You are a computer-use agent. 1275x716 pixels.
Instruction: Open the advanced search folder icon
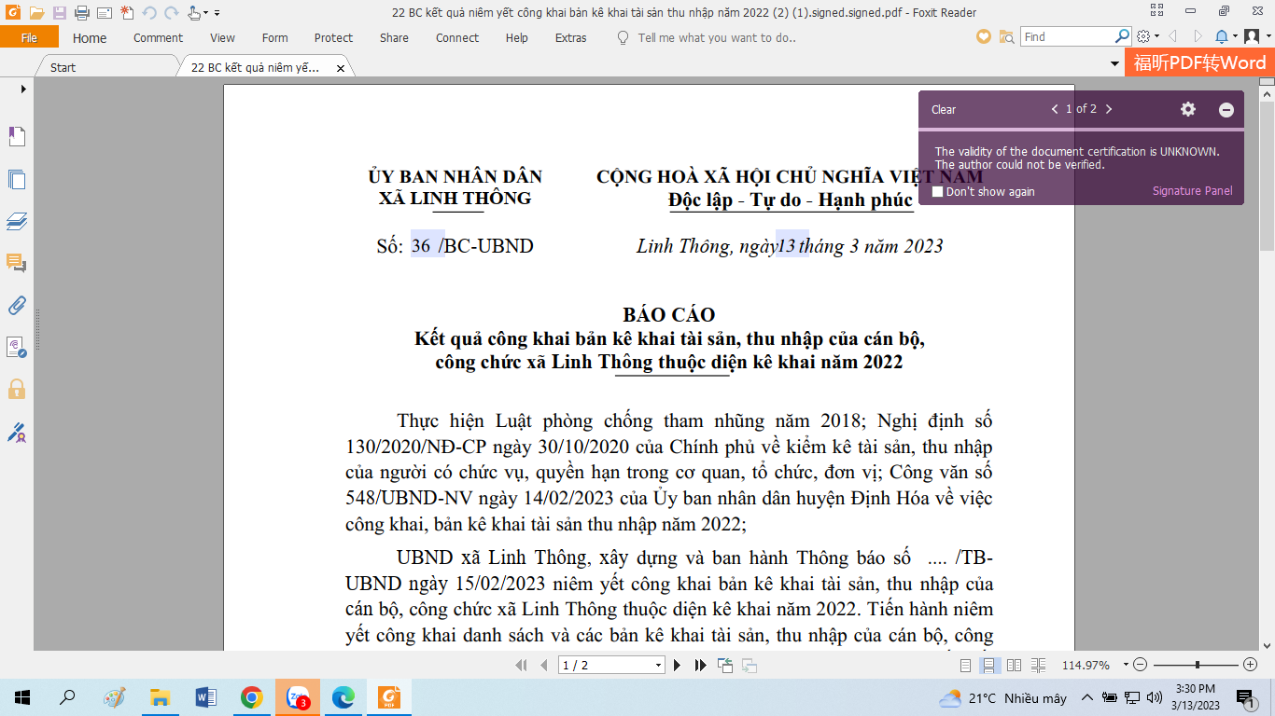pos(1006,37)
